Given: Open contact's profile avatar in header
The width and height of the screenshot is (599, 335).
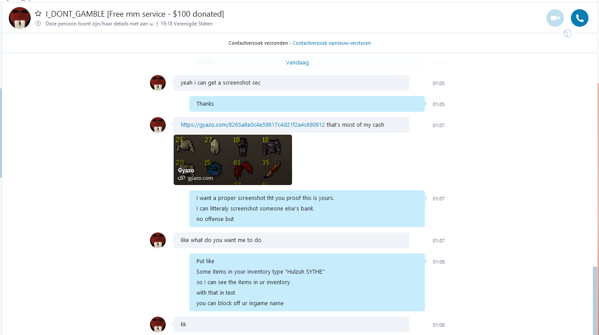Looking at the screenshot, I should pyautogui.click(x=19, y=18).
